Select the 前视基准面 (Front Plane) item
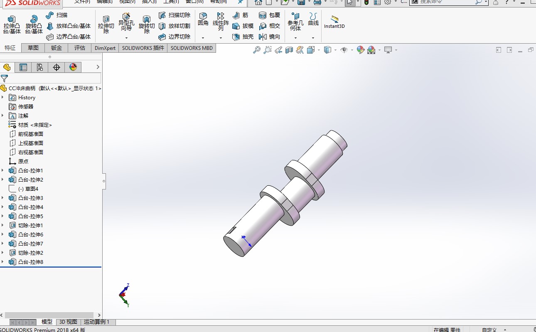Image resolution: width=536 pixels, height=332 pixels. 26,134
